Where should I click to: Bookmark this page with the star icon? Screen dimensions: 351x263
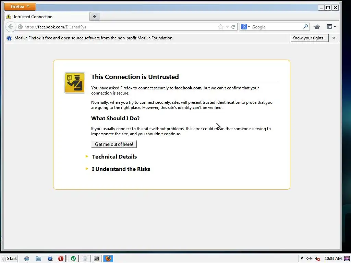point(220,27)
